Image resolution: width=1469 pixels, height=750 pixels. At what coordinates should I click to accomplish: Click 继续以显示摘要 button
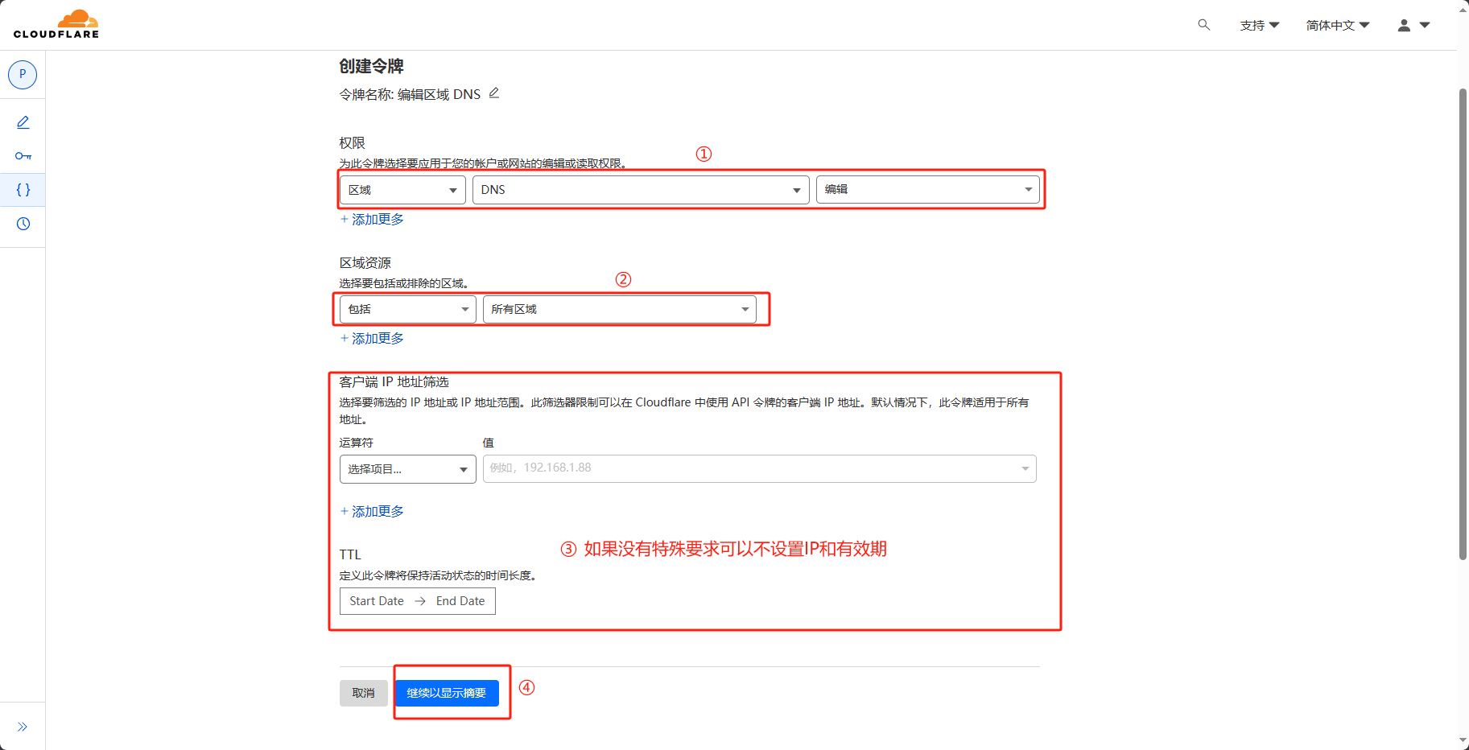coord(447,693)
